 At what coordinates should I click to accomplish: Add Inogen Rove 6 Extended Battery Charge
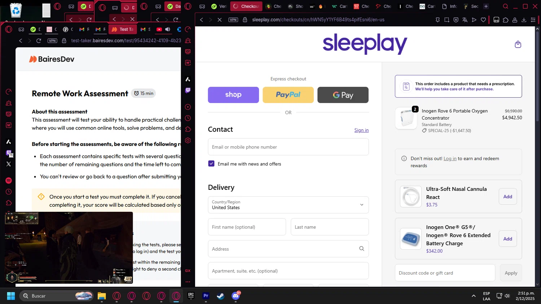point(508,239)
